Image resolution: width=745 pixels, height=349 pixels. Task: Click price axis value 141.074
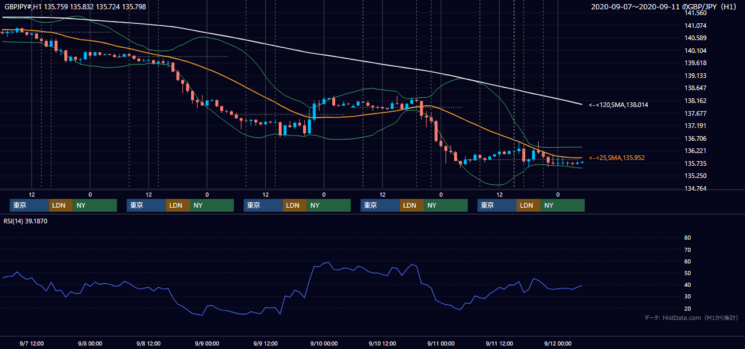pos(695,26)
